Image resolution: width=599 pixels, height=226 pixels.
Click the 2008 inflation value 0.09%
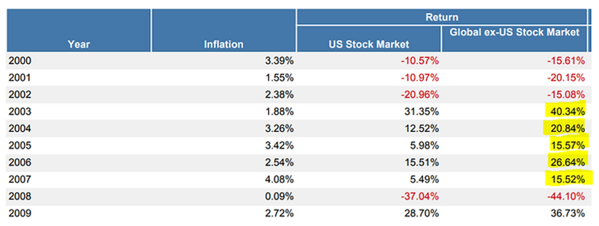pyautogui.click(x=279, y=196)
